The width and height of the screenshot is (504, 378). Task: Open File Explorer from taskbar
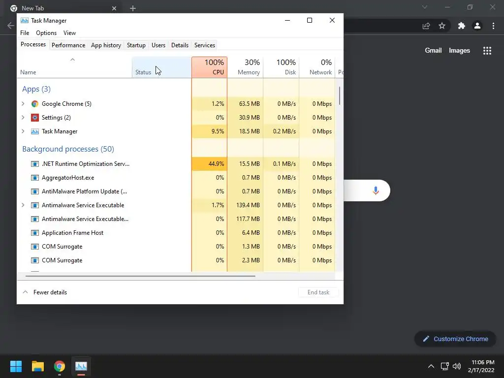point(37,366)
